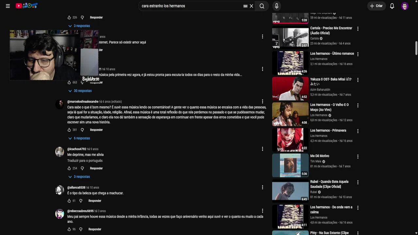Open the account avatar menu
Image resolution: width=418 pixels, height=235 pixels.
pos(405,6)
